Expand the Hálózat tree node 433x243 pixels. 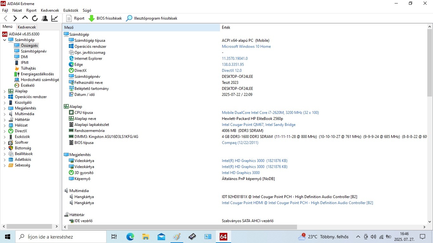coord(4,125)
